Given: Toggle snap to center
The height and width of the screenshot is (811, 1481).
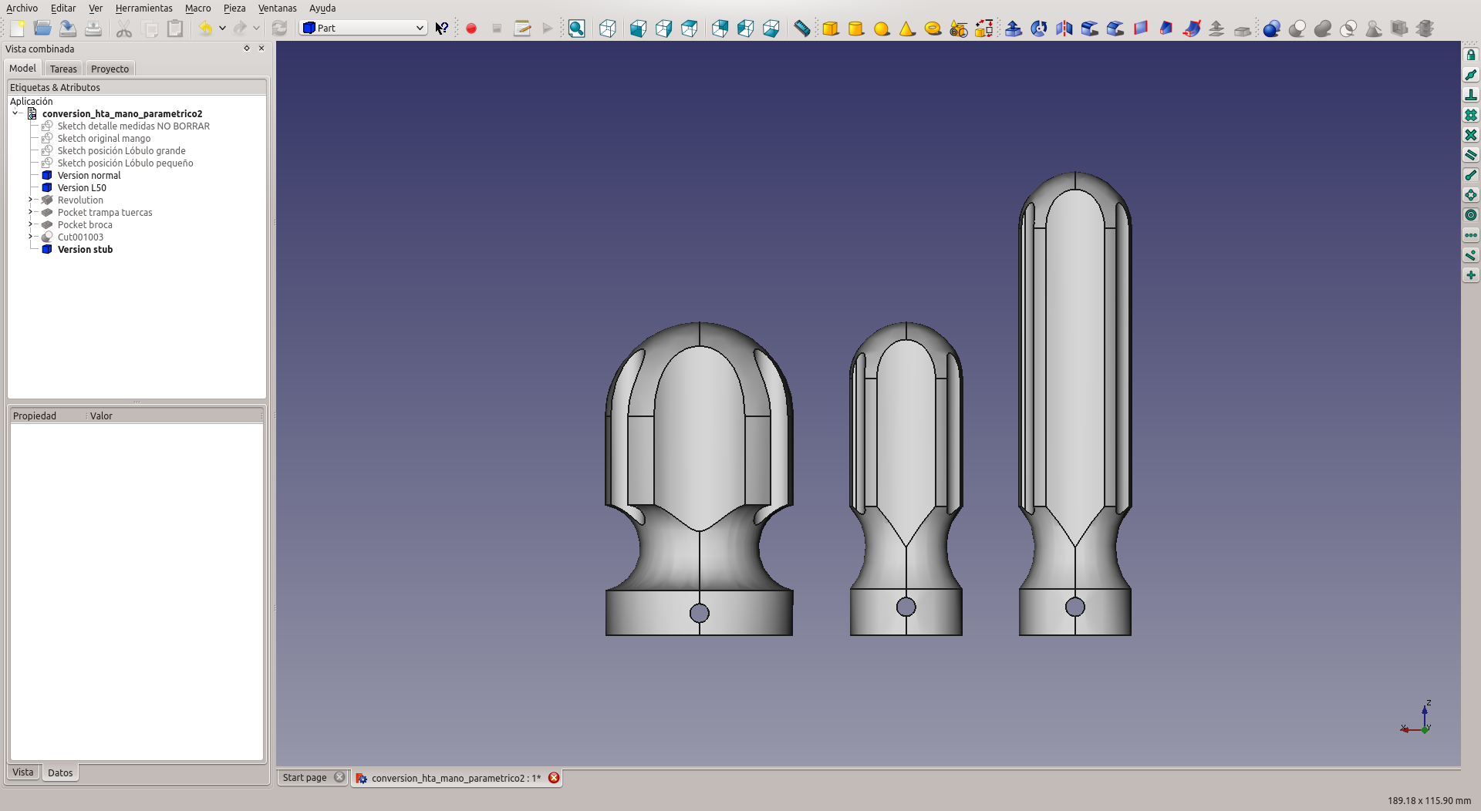Looking at the screenshot, I should click(1471, 215).
